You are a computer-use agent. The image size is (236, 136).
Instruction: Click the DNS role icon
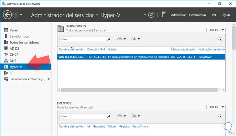(x=6, y=61)
